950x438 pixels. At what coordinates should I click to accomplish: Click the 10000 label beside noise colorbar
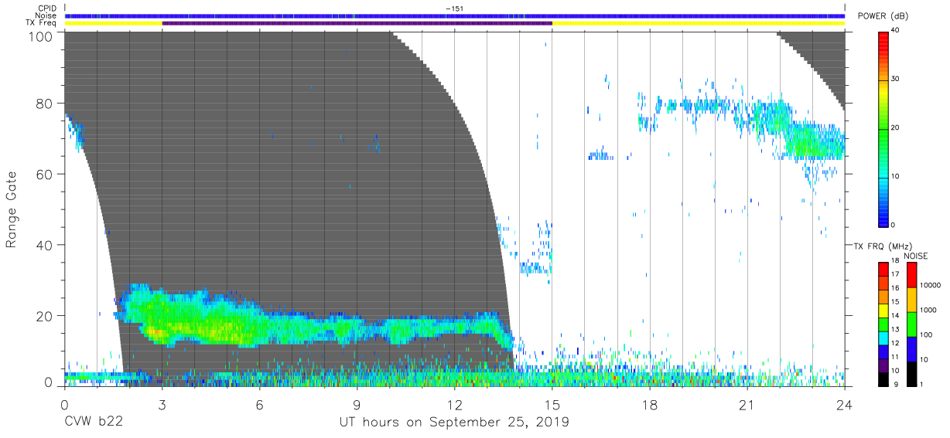[x=929, y=285]
